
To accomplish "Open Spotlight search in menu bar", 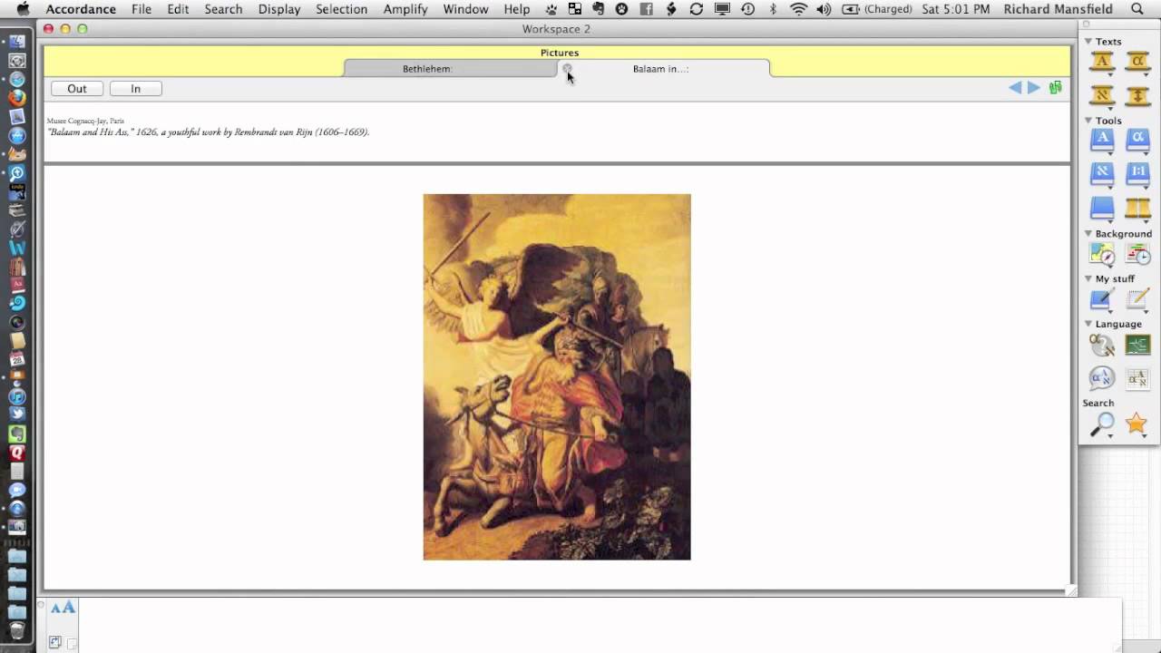I will (x=1138, y=9).
